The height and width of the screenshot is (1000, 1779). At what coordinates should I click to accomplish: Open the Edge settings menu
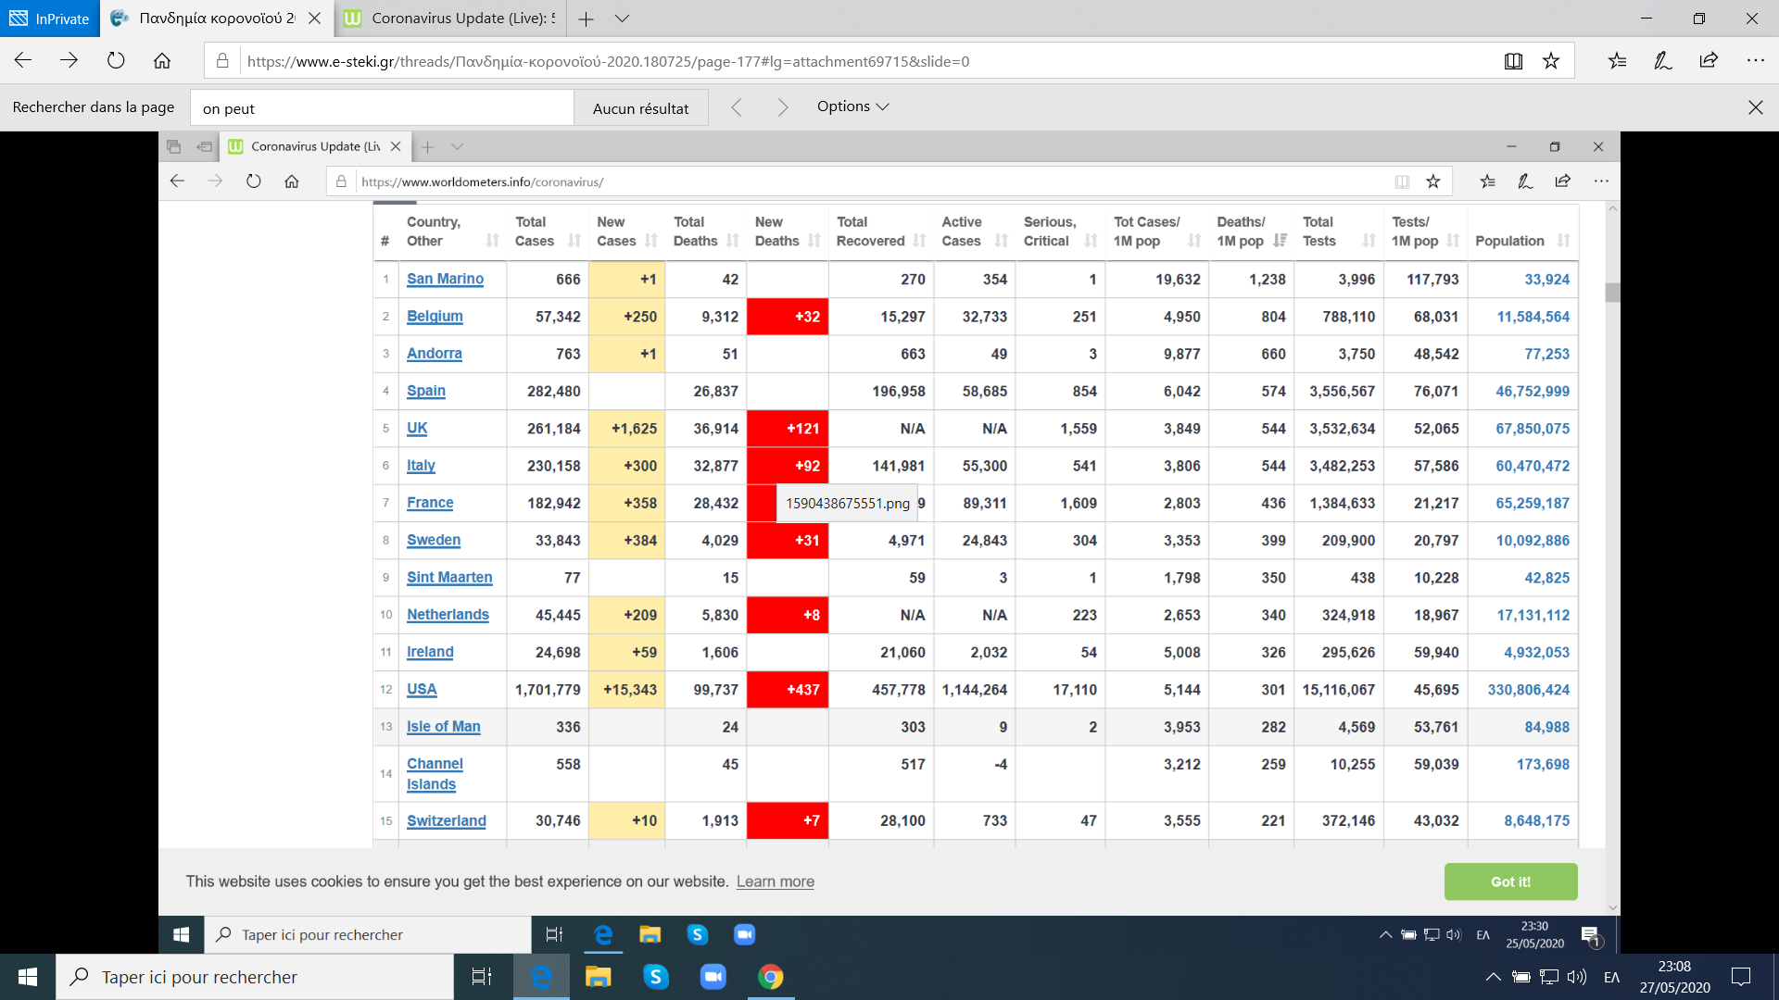coord(1755,61)
